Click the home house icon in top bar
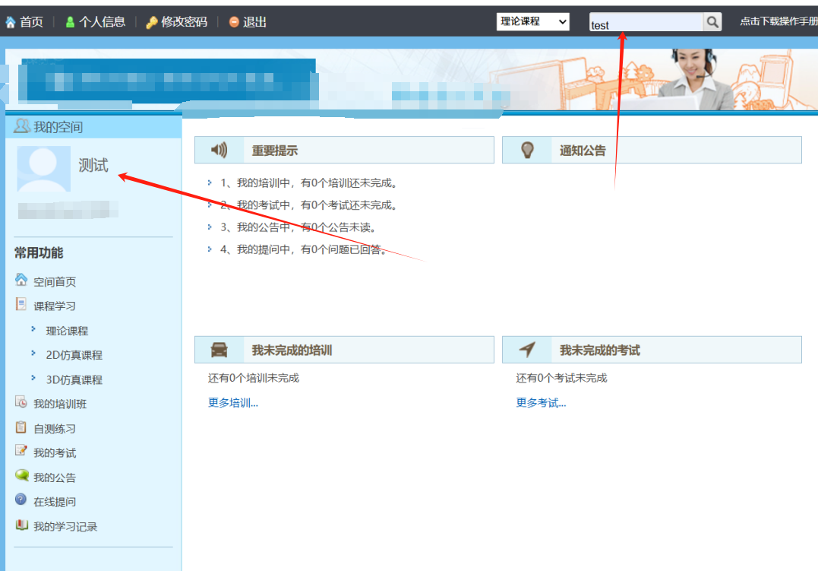Viewport: 818px width, 571px height. pyautogui.click(x=11, y=22)
